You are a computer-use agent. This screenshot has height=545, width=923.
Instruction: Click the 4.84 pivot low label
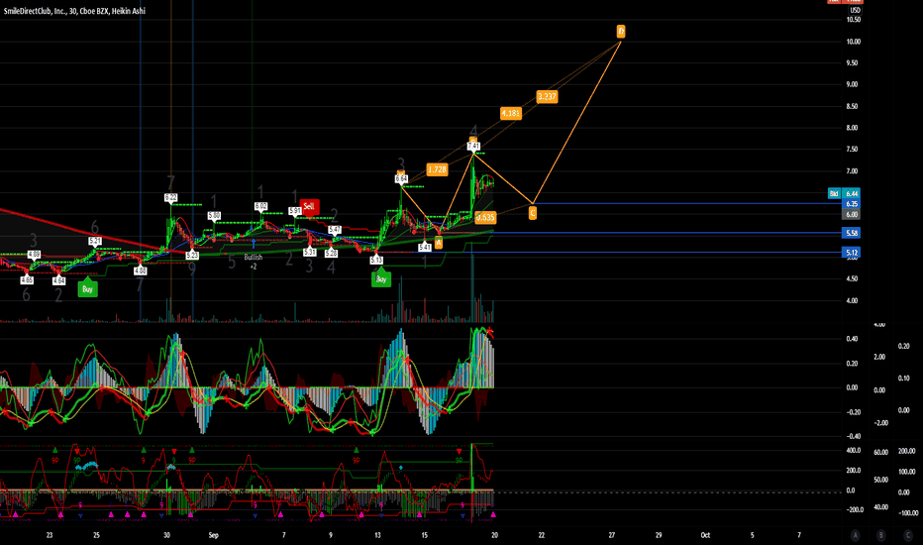[58, 281]
